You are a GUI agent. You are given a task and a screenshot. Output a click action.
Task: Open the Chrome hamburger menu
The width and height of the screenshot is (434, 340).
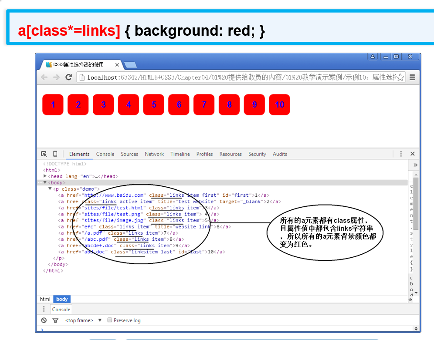(x=412, y=77)
